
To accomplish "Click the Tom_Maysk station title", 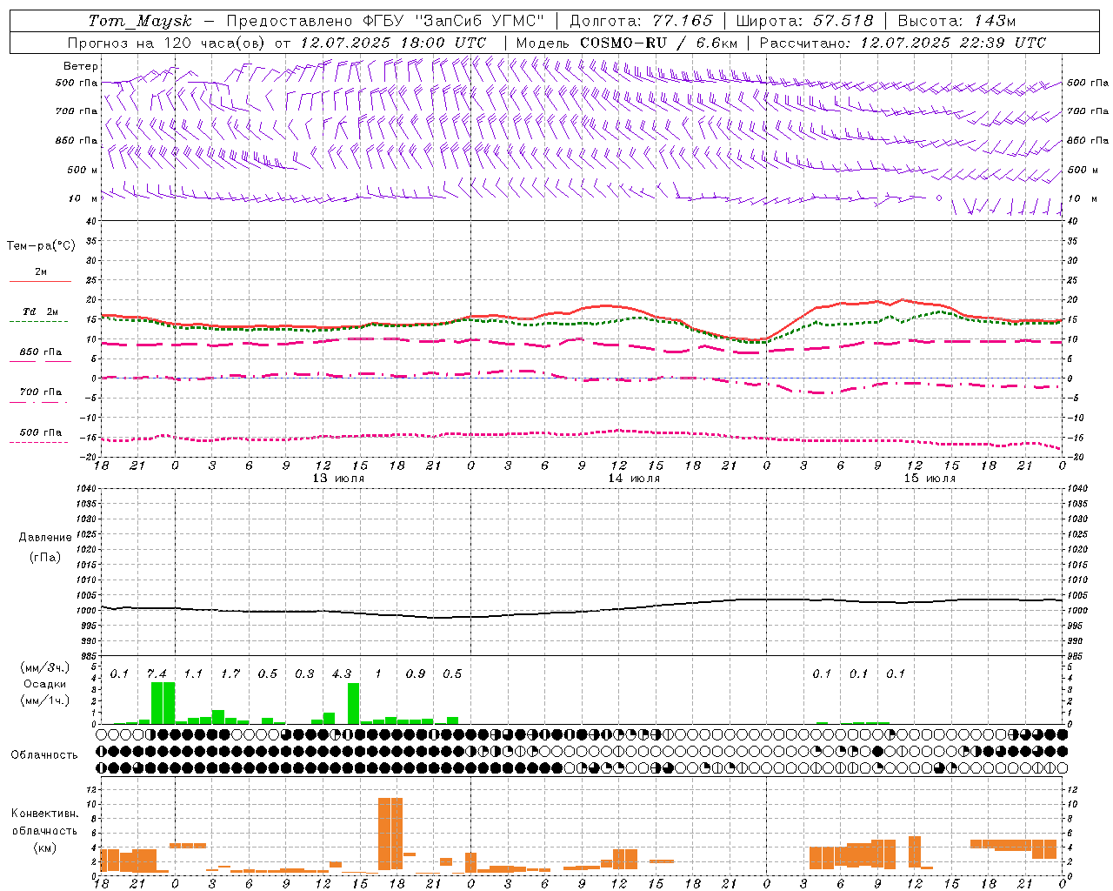I will (139, 21).
